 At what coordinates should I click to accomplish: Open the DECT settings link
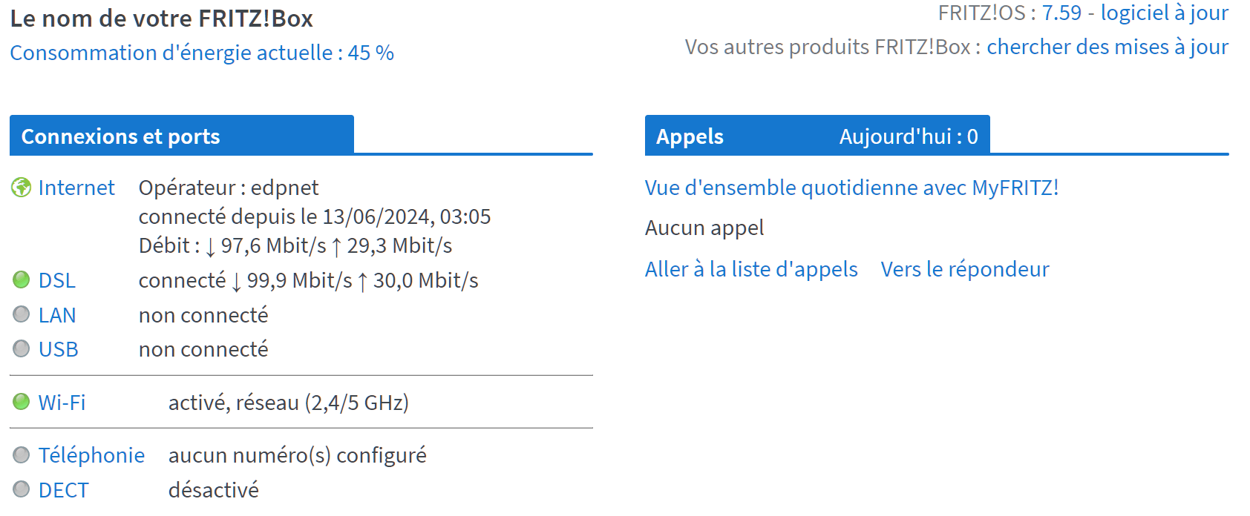tap(64, 490)
